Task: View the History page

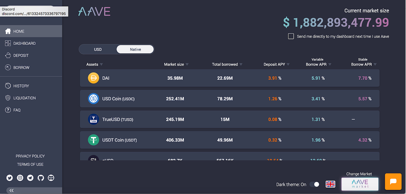Action: (x=31, y=86)
